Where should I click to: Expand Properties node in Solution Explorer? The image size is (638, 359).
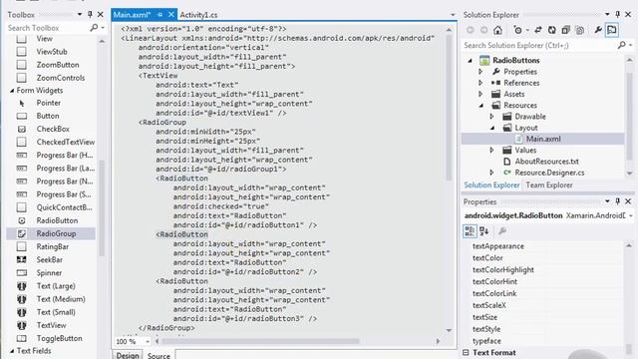pos(480,72)
